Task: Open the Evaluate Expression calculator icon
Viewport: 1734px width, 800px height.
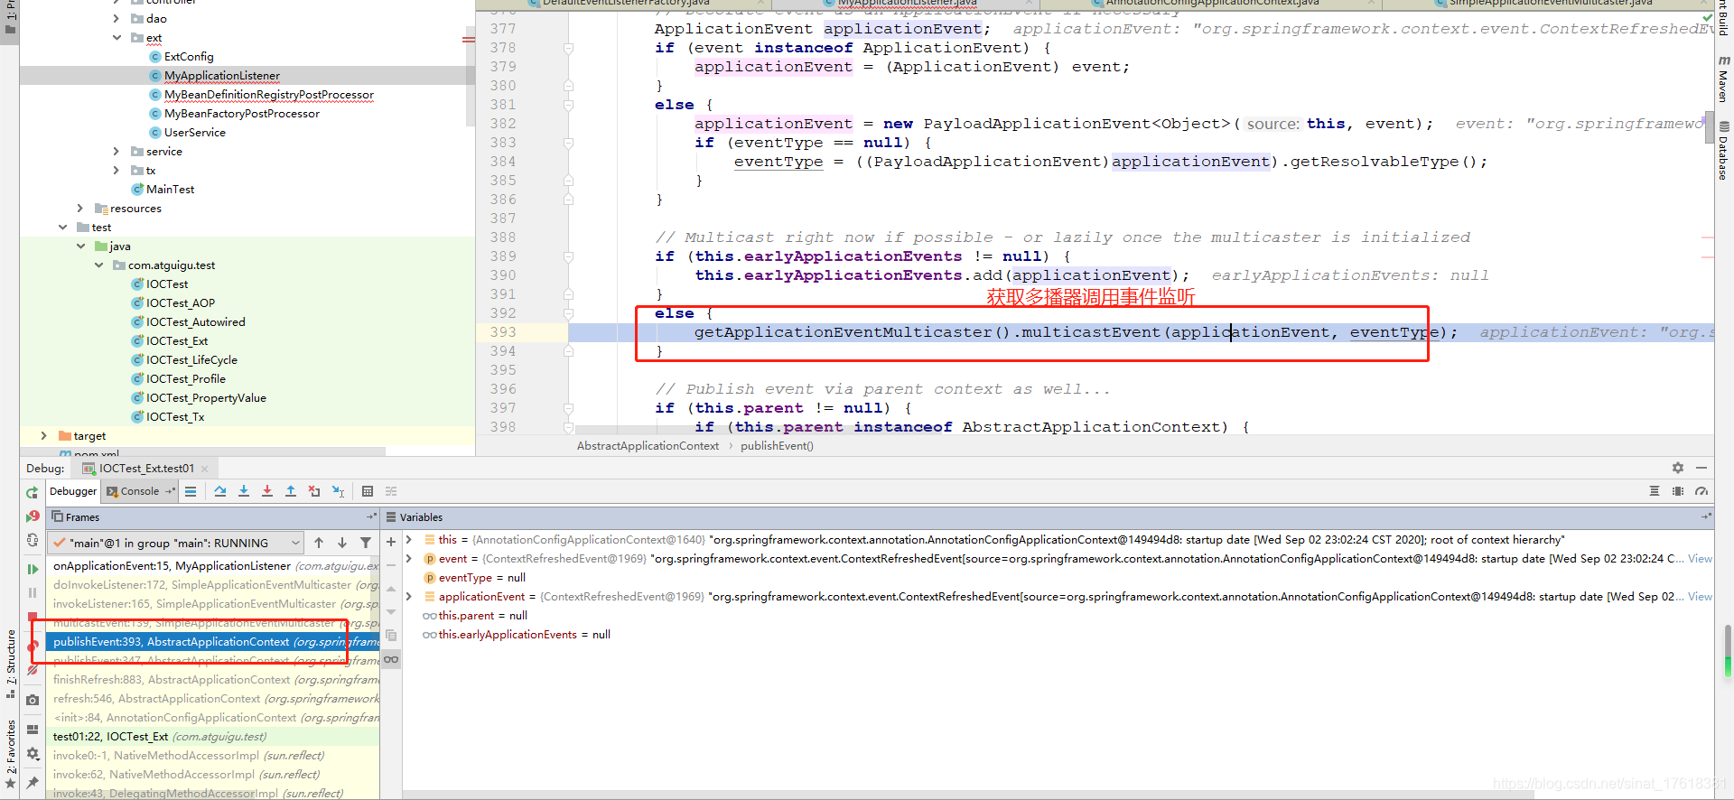Action: (x=368, y=491)
